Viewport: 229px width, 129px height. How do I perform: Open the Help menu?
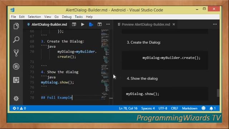[x=89, y=17]
